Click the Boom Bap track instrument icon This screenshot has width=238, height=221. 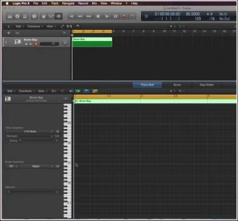(x=18, y=42)
